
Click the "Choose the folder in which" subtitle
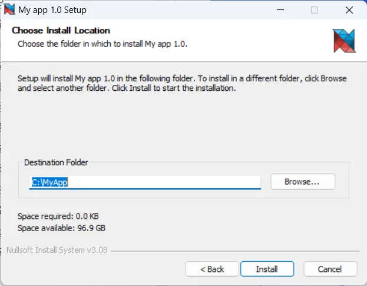pyautogui.click(x=103, y=44)
